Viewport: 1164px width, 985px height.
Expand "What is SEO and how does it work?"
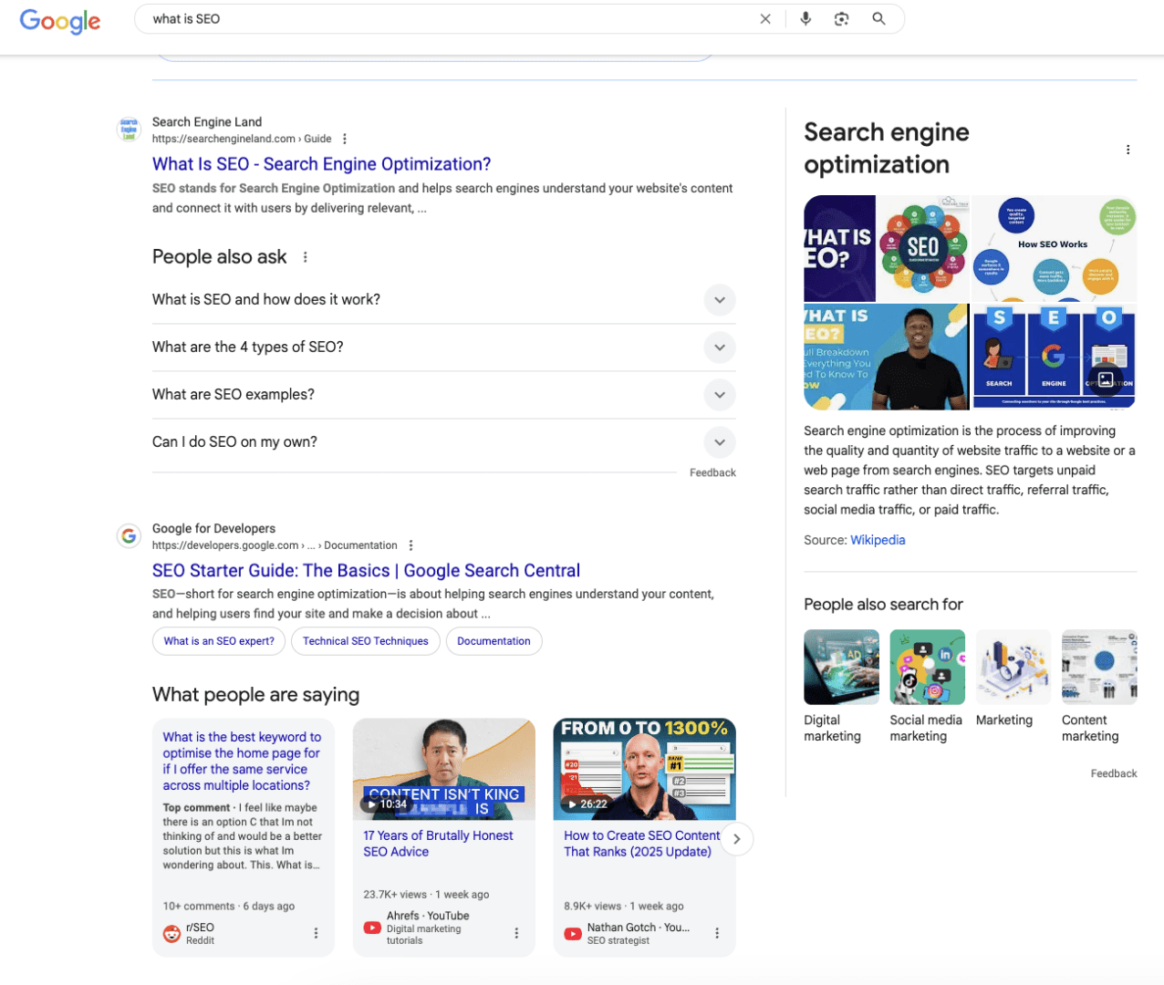(x=444, y=300)
